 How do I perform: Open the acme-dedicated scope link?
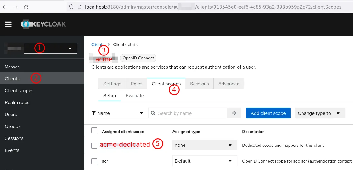[125, 145]
